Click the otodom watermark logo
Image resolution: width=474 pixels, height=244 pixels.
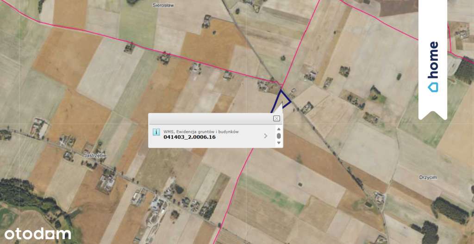click(37, 234)
